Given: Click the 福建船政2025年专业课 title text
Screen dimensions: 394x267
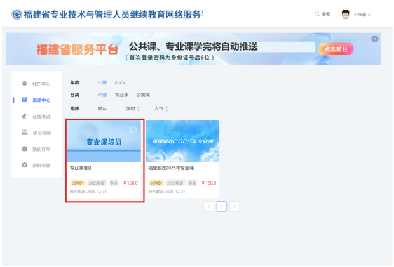Looking at the screenshot, I should 171,167.
